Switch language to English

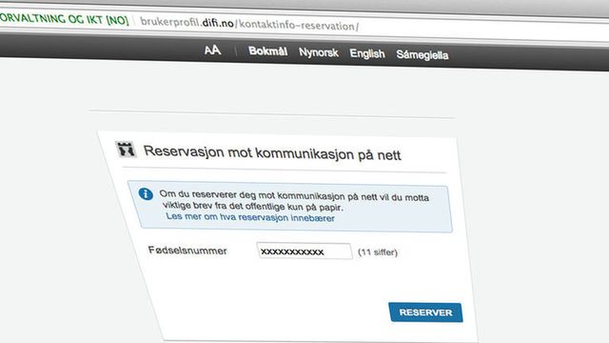pos(367,53)
